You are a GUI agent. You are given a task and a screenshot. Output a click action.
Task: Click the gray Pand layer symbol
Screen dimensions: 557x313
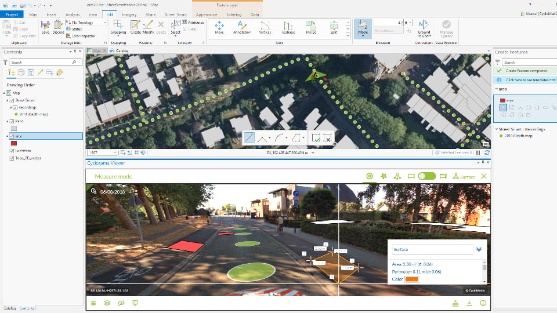(14, 129)
